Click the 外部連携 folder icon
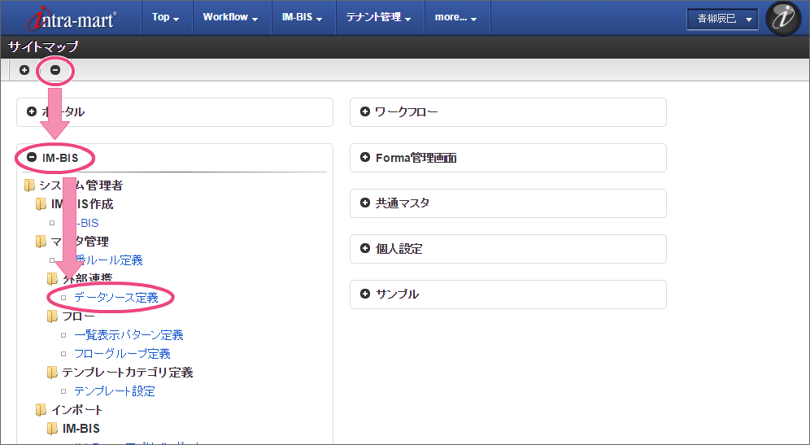The width and height of the screenshot is (810, 445). coord(52,278)
